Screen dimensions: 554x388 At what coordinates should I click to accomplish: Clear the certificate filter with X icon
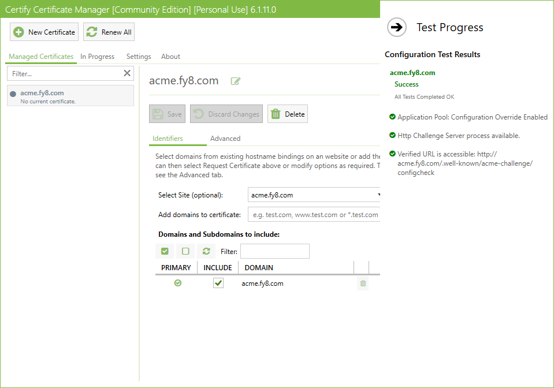(x=127, y=73)
